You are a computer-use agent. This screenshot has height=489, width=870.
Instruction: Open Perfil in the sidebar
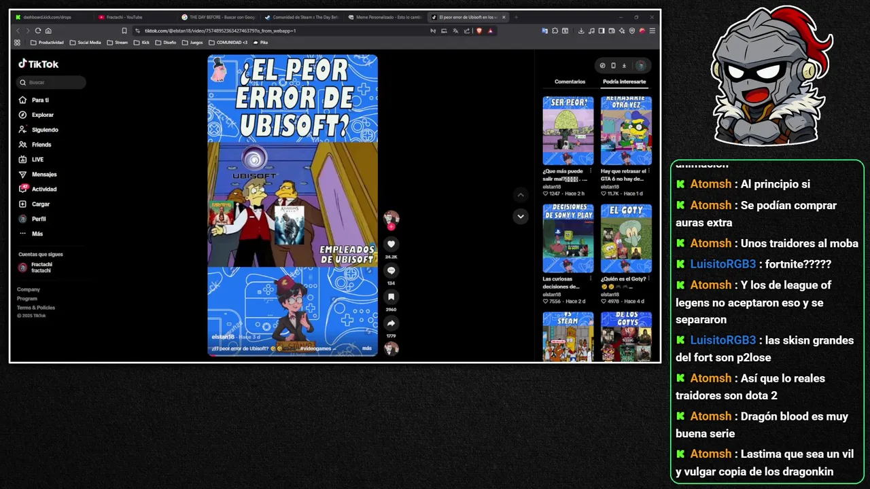coord(33,219)
